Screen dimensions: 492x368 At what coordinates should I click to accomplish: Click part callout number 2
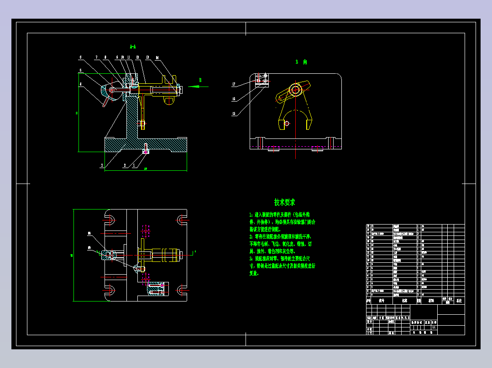click(125, 165)
